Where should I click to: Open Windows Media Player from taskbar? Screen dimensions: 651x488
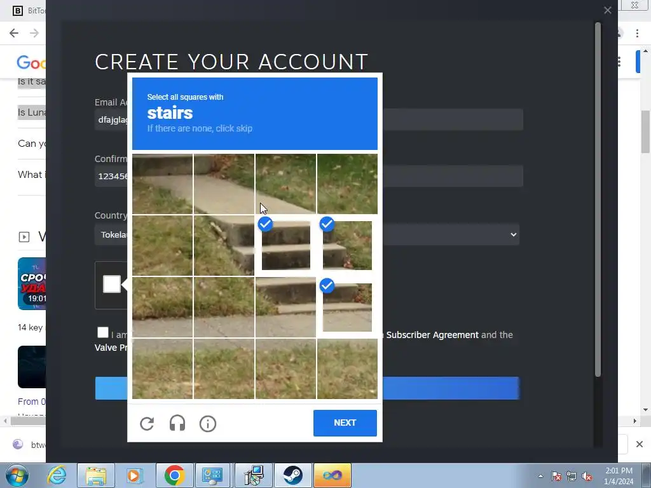point(134,475)
